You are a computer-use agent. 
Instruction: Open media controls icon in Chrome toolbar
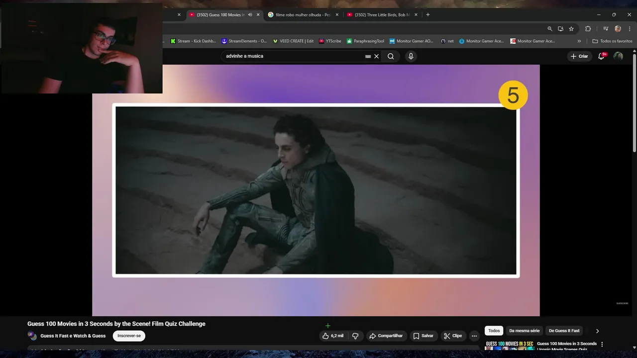coord(606,29)
